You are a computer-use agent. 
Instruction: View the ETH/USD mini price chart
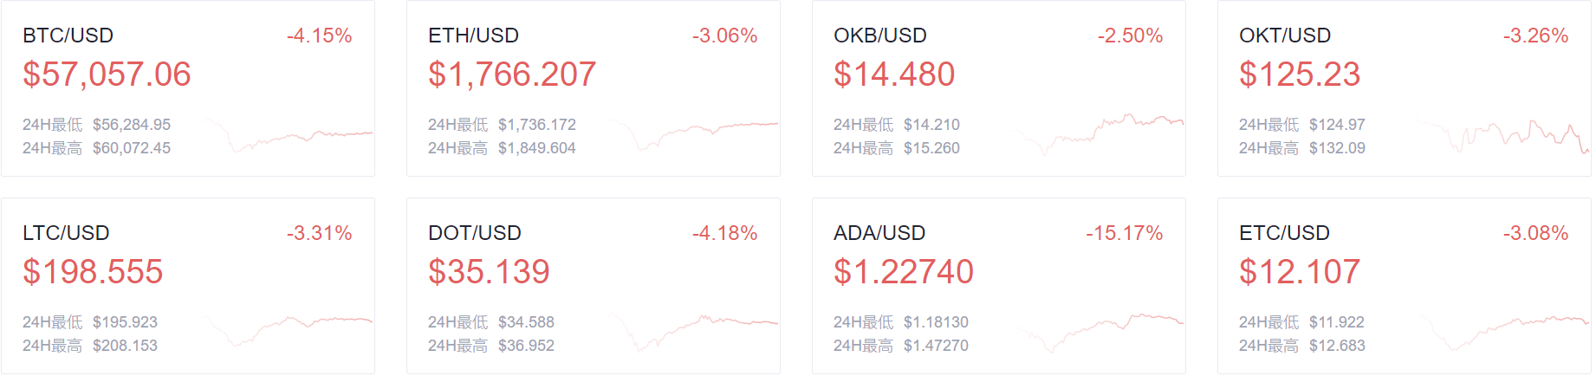tap(693, 135)
